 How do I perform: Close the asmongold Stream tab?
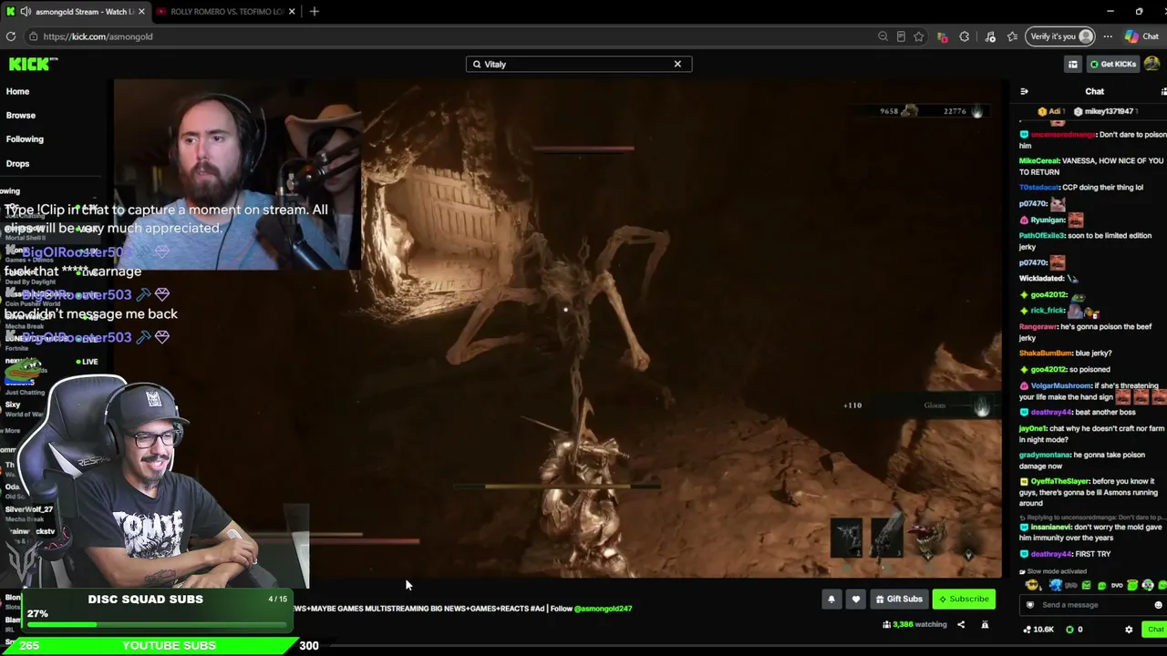click(141, 12)
